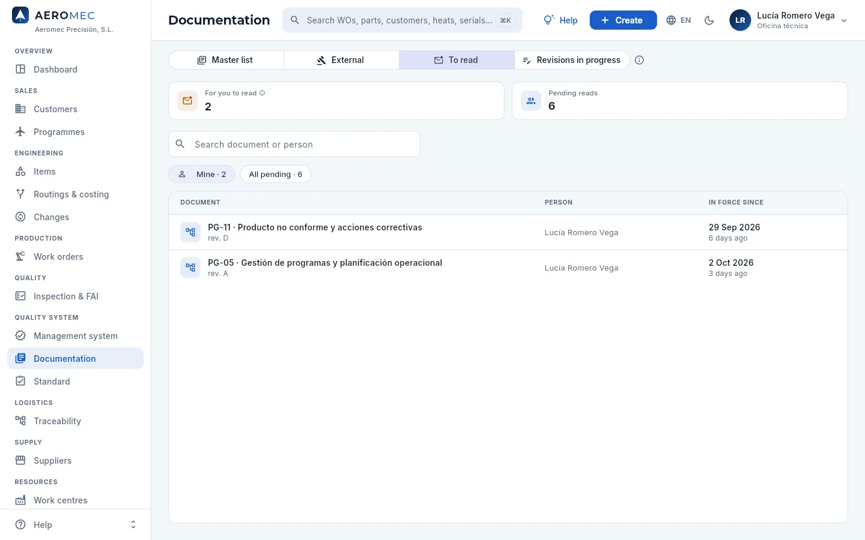
Task: Click the Pending reads count 6
Action: pyautogui.click(x=551, y=106)
